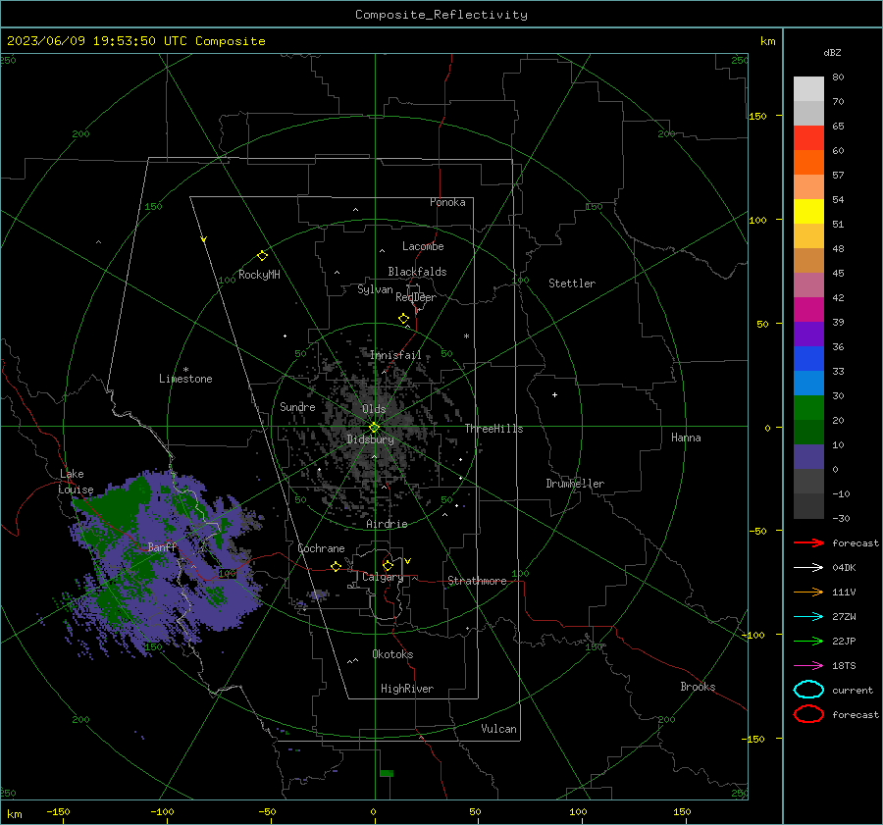Click the red forecast ellipse in legend

click(808, 714)
